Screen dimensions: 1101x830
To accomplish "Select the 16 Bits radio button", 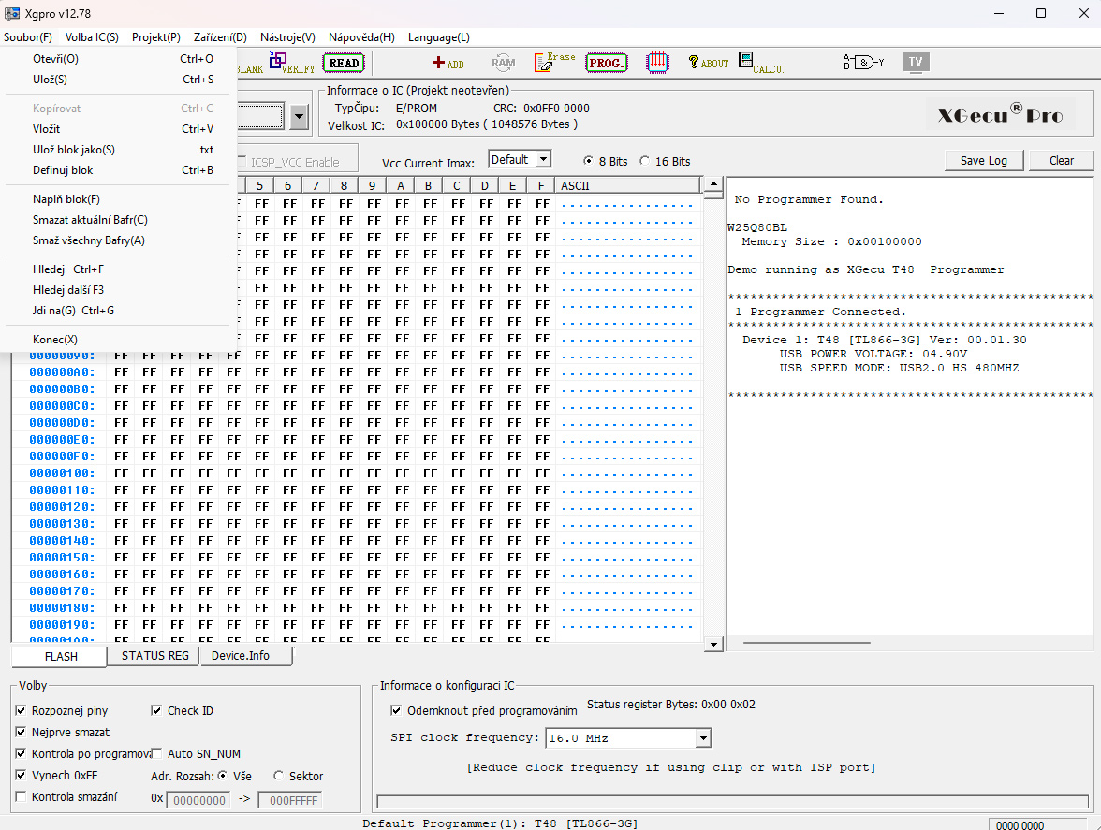I will [644, 161].
